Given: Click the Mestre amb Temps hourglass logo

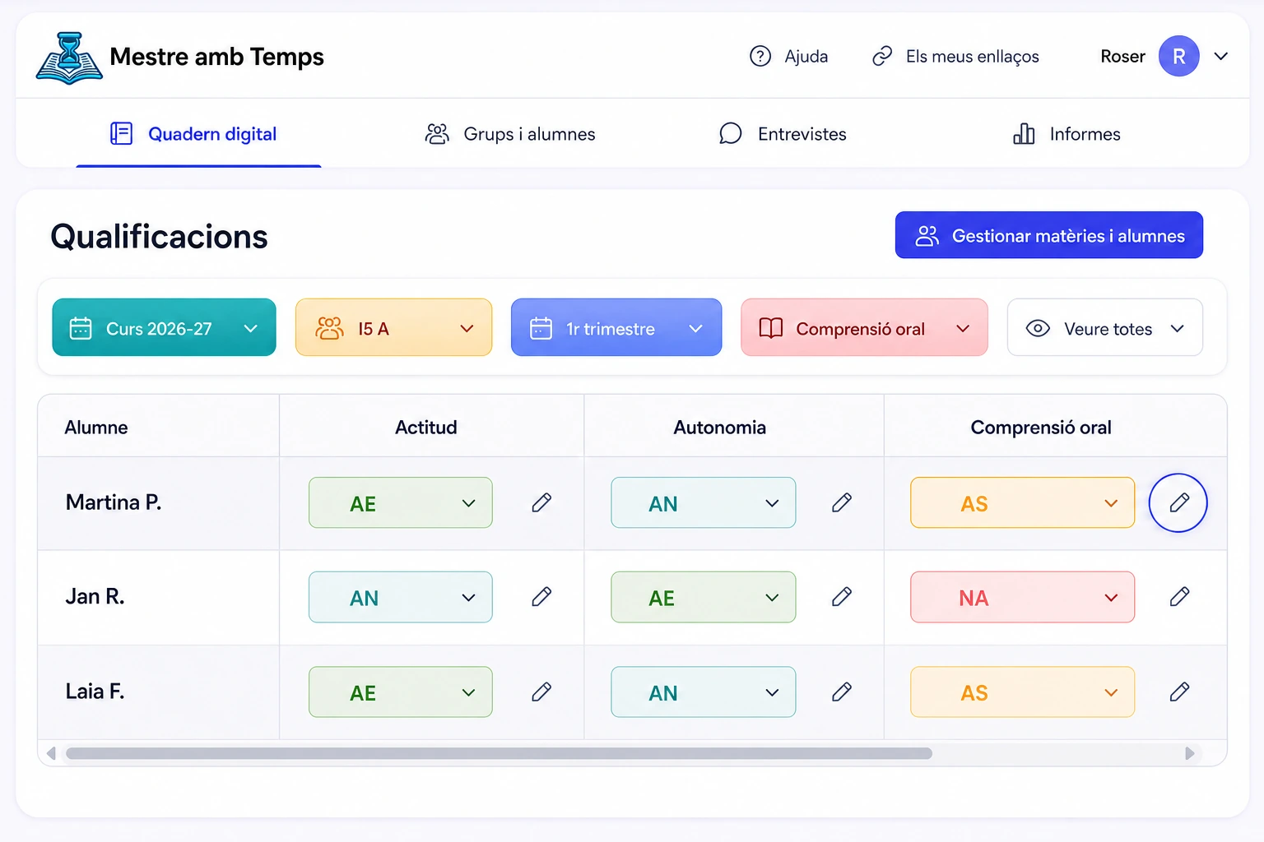Looking at the screenshot, I should coord(69,58).
